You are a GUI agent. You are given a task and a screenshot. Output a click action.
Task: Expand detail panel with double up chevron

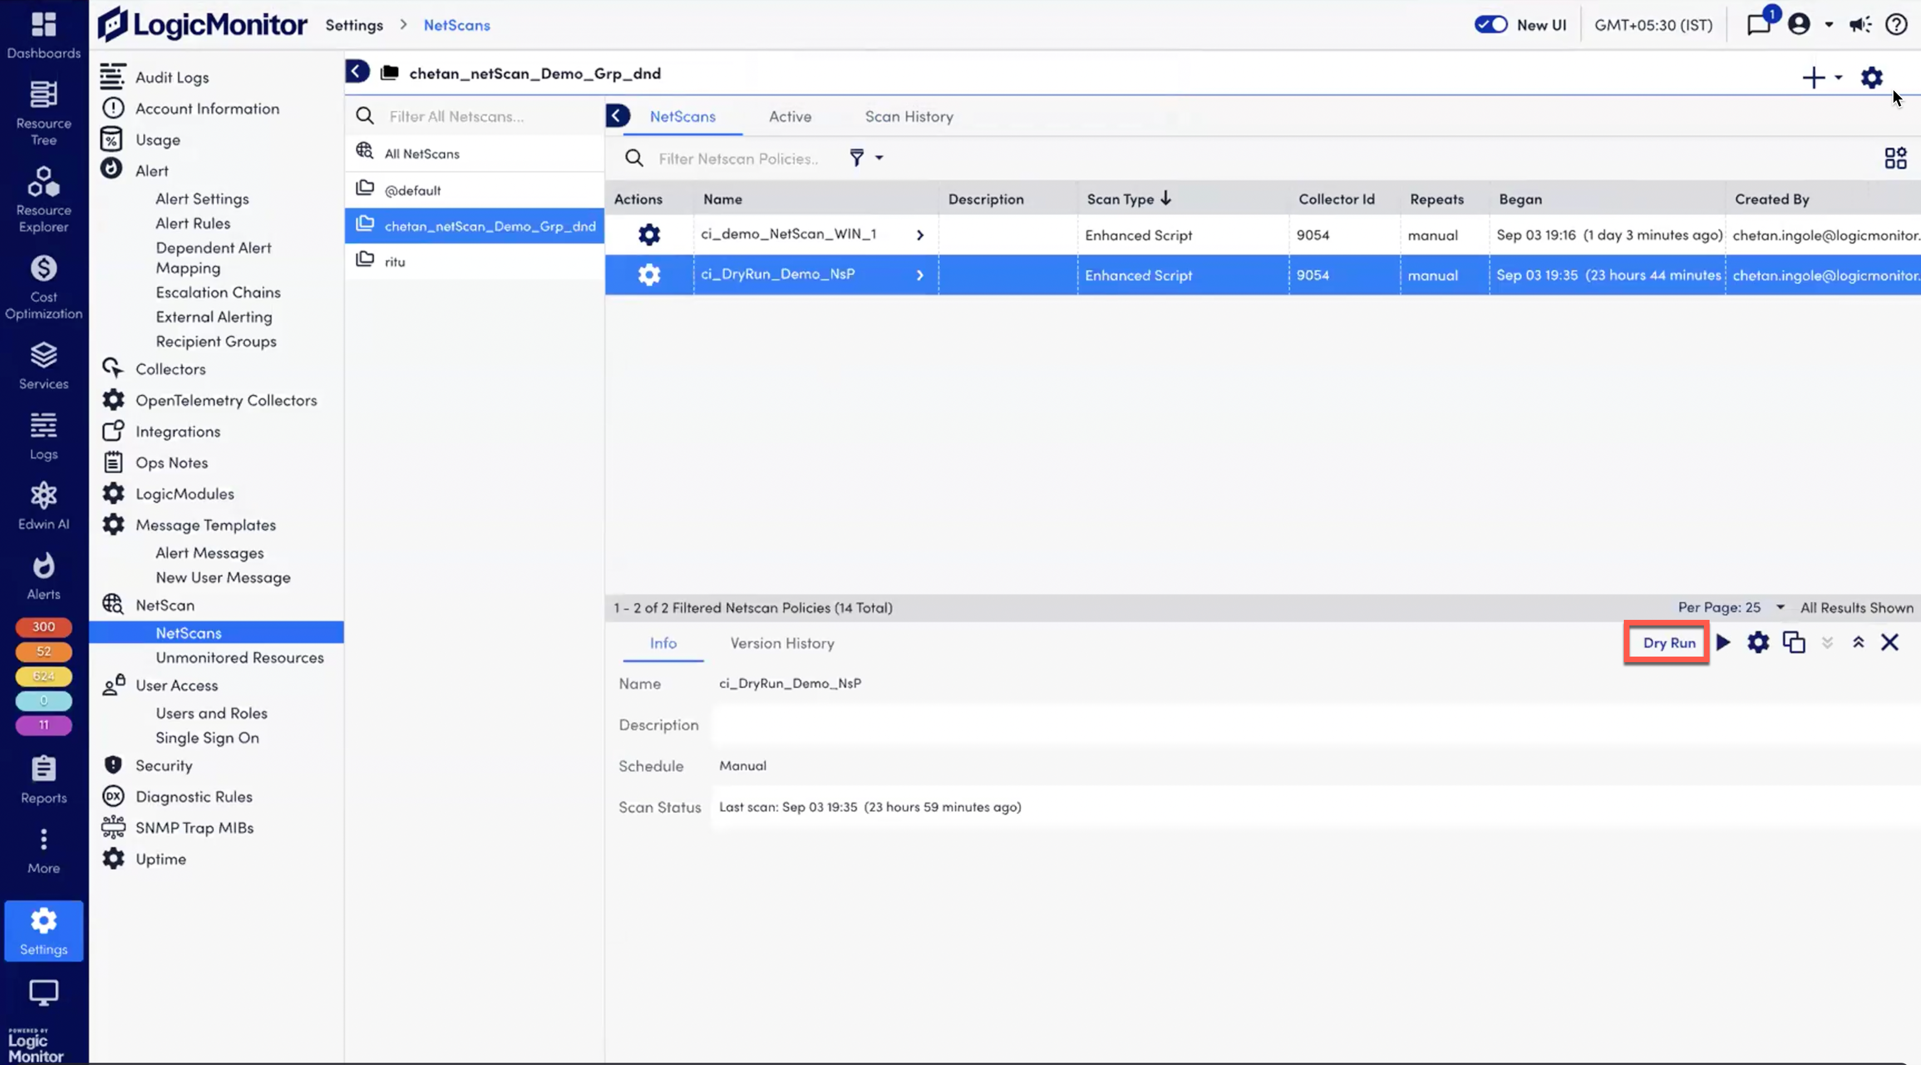coord(1858,642)
